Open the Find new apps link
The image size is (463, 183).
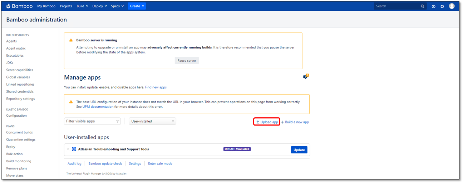click(x=156, y=87)
